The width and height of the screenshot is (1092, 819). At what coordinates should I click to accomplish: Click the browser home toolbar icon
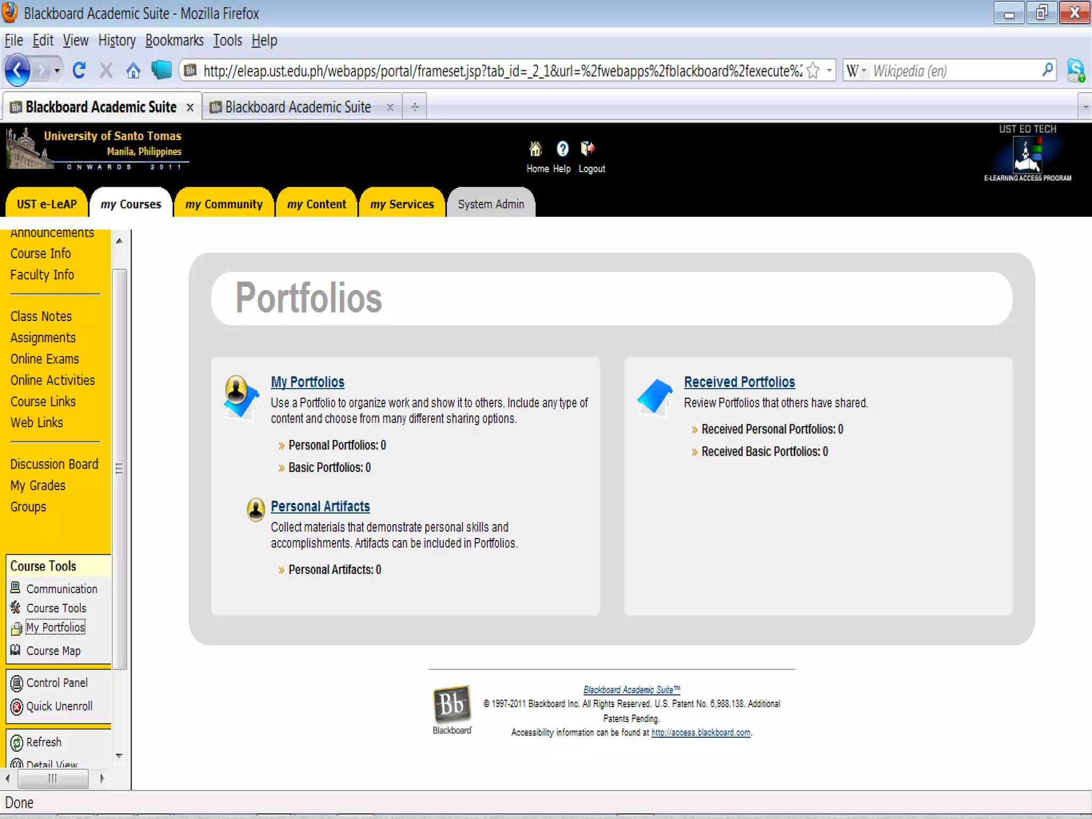tap(133, 70)
